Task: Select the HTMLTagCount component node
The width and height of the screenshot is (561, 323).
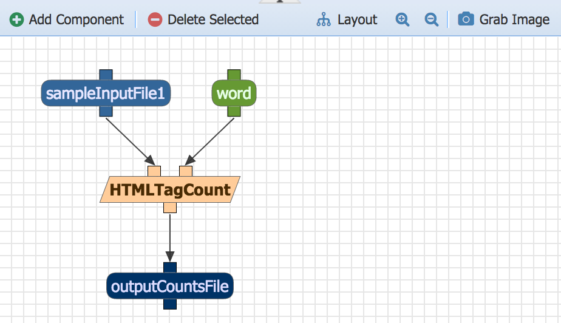Action: pyautogui.click(x=170, y=190)
